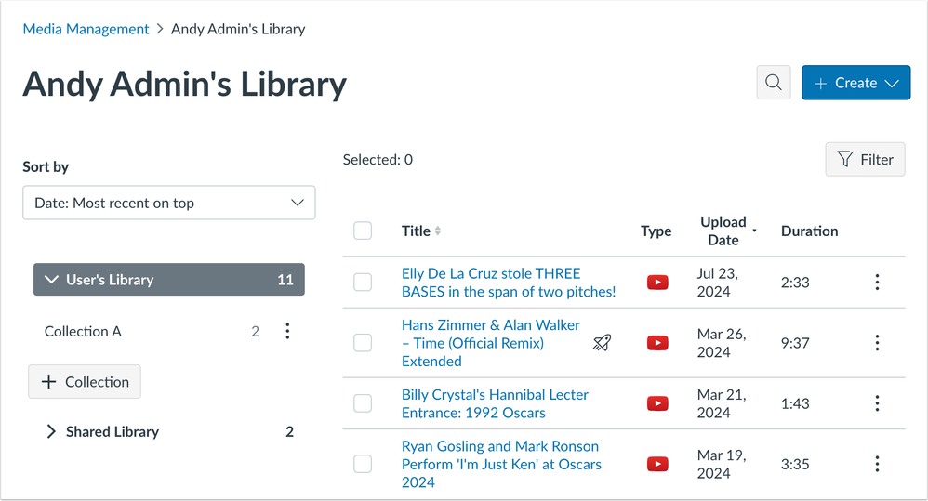Click the rocket icon on Hans Zimmer row
928x501 pixels.
coord(602,343)
